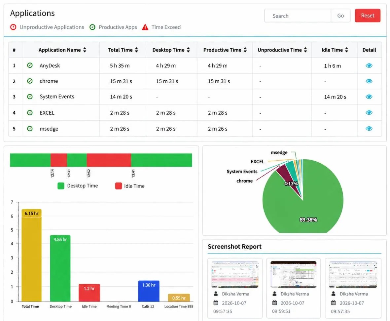
Task: Click the Go search button
Action: (340, 16)
